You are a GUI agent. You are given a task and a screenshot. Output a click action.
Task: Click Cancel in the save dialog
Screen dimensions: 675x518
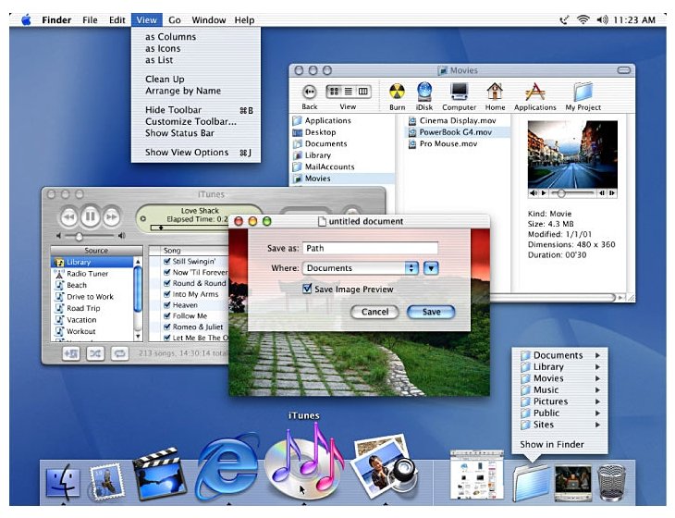point(374,312)
